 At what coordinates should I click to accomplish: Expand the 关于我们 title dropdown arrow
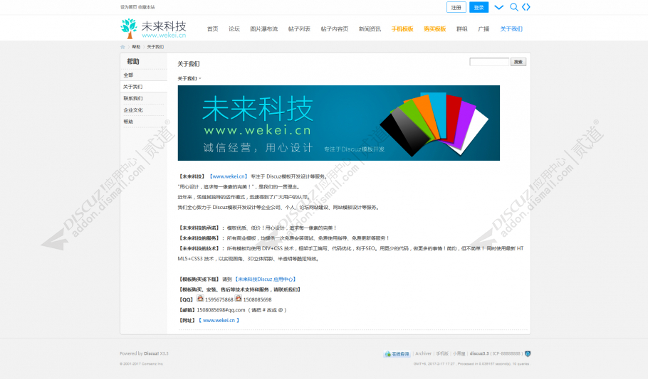click(x=200, y=78)
